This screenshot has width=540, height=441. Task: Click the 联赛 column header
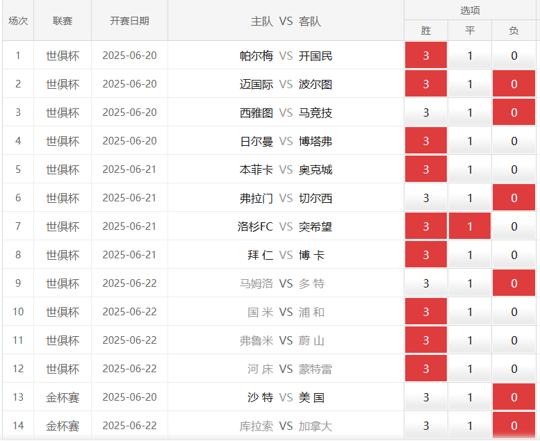pos(63,21)
